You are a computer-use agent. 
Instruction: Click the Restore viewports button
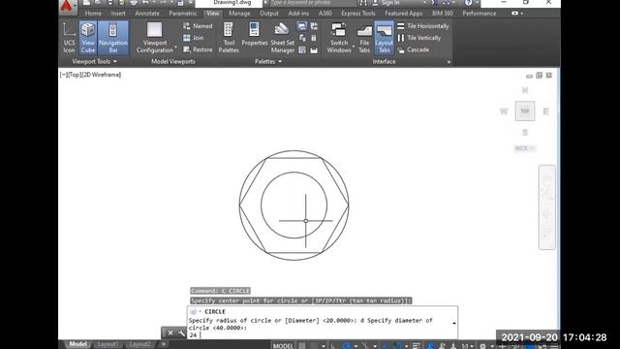point(198,49)
